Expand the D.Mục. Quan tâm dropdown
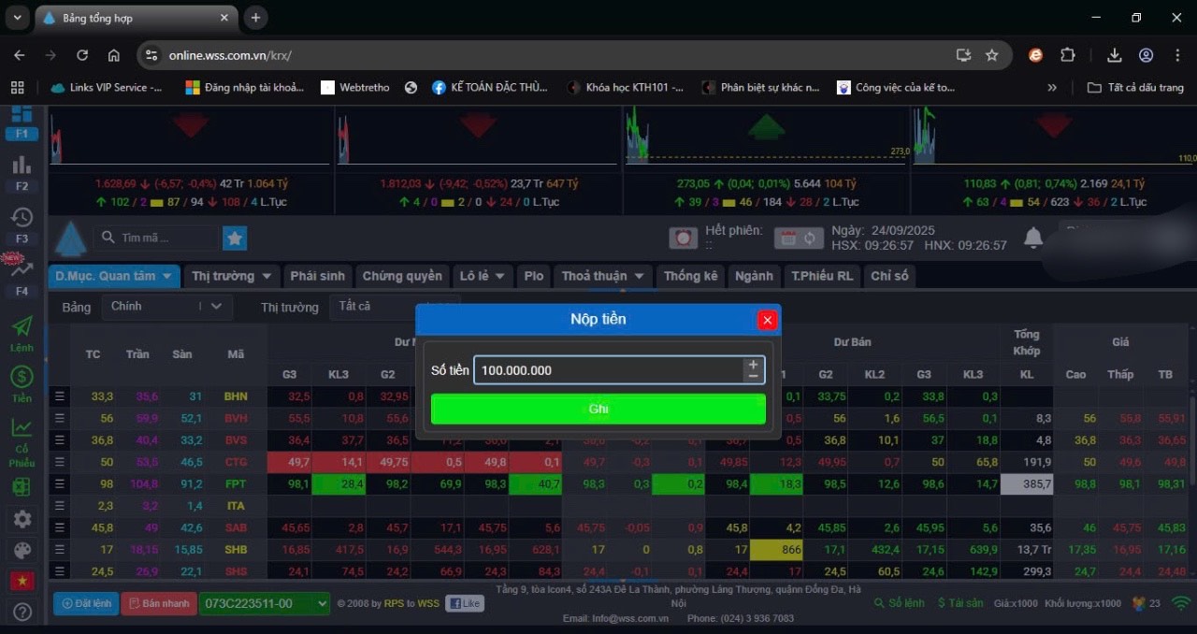Screen dimensions: 1197x634 point(116,276)
